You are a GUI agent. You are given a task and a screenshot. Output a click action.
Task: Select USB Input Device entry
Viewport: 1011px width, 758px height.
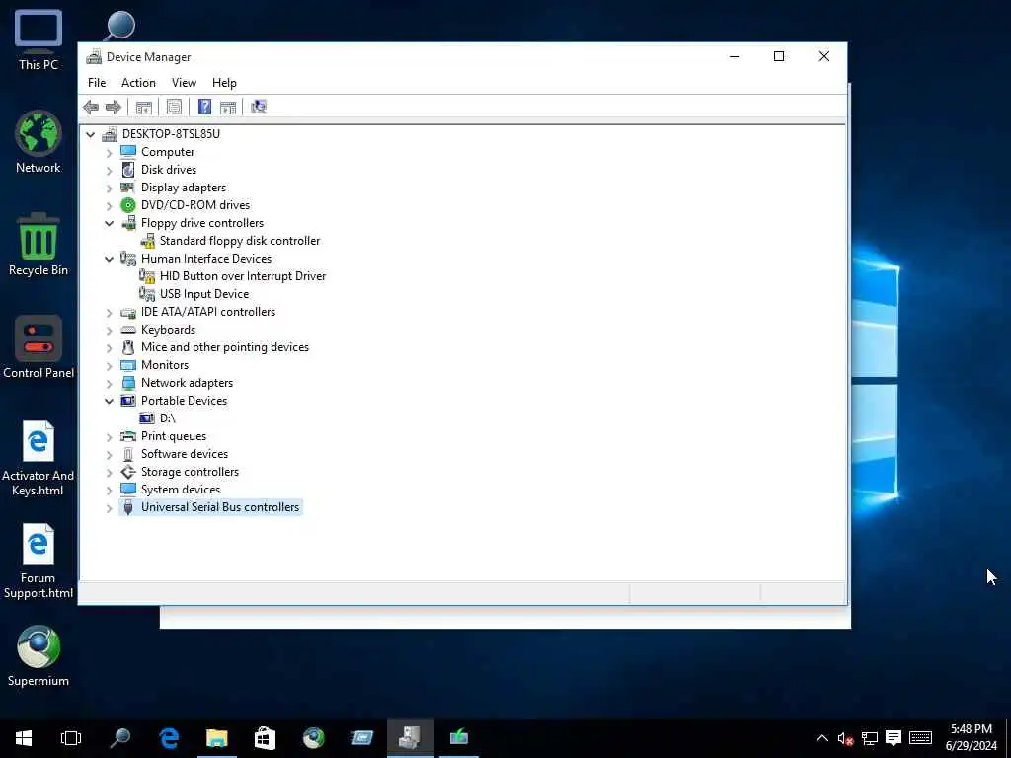point(204,294)
